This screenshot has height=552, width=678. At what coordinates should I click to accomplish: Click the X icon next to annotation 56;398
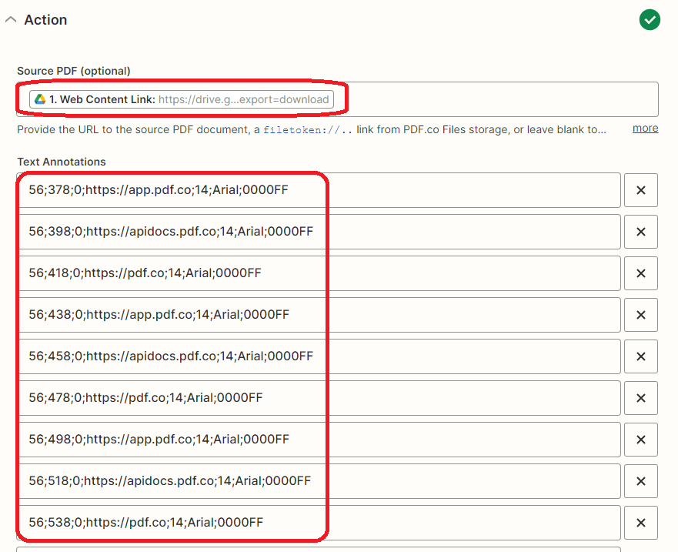pos(641,232)
